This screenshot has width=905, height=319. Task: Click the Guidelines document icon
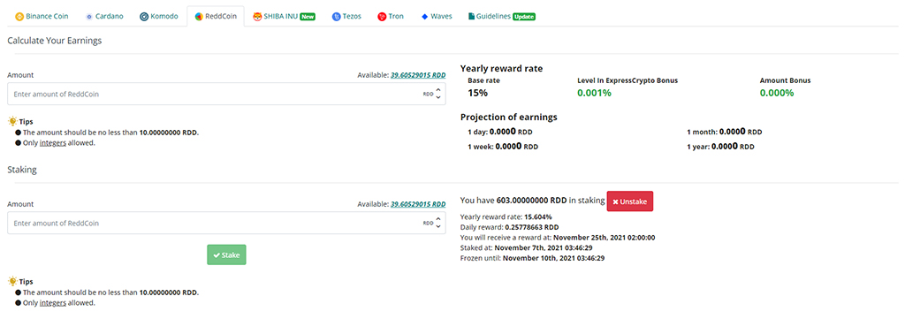pyautogui.click(x=472, y=17)
